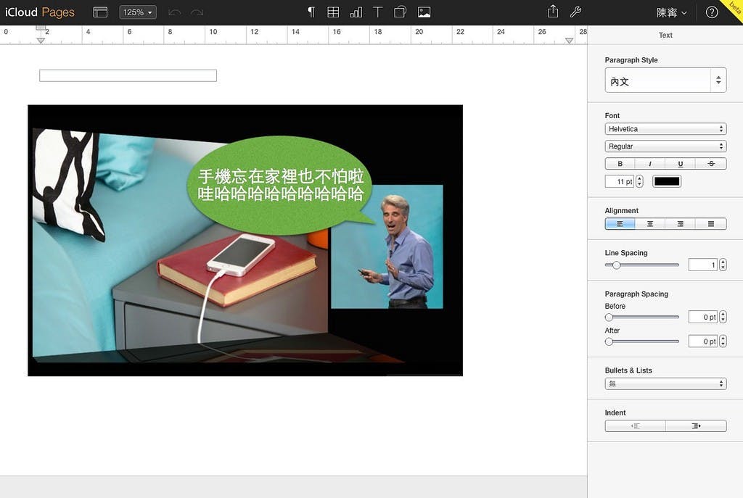Increase indent level
743x498 pixels.
pos(696,426)
